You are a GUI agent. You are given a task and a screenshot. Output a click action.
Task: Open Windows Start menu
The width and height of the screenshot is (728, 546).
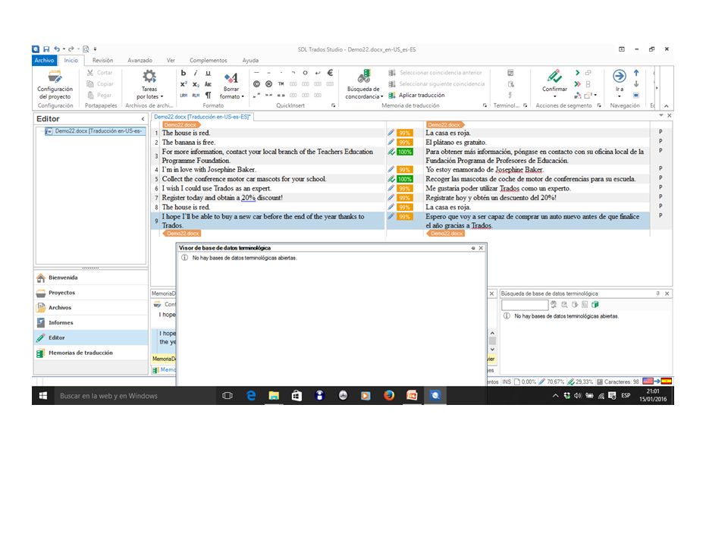click(x=43, y=396)
